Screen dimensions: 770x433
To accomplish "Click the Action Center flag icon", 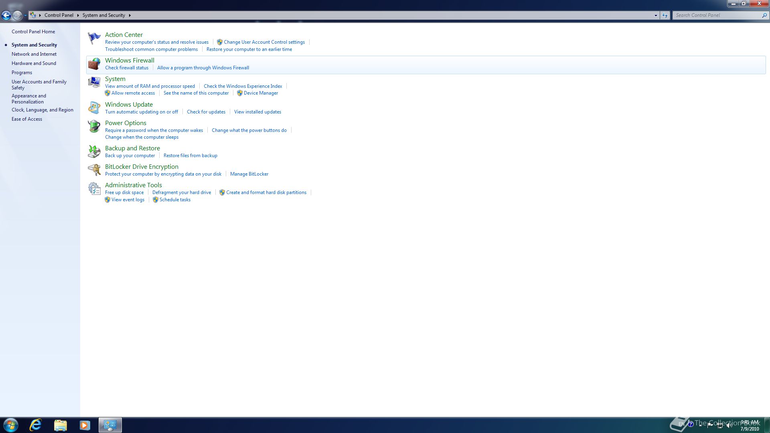I will tap(94, 38).
